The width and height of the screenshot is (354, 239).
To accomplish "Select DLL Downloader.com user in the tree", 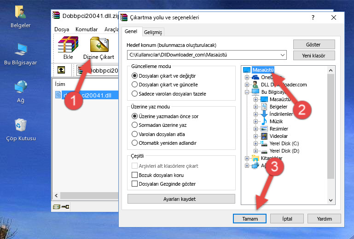I will pyautogui.click(x=284, y=85).
